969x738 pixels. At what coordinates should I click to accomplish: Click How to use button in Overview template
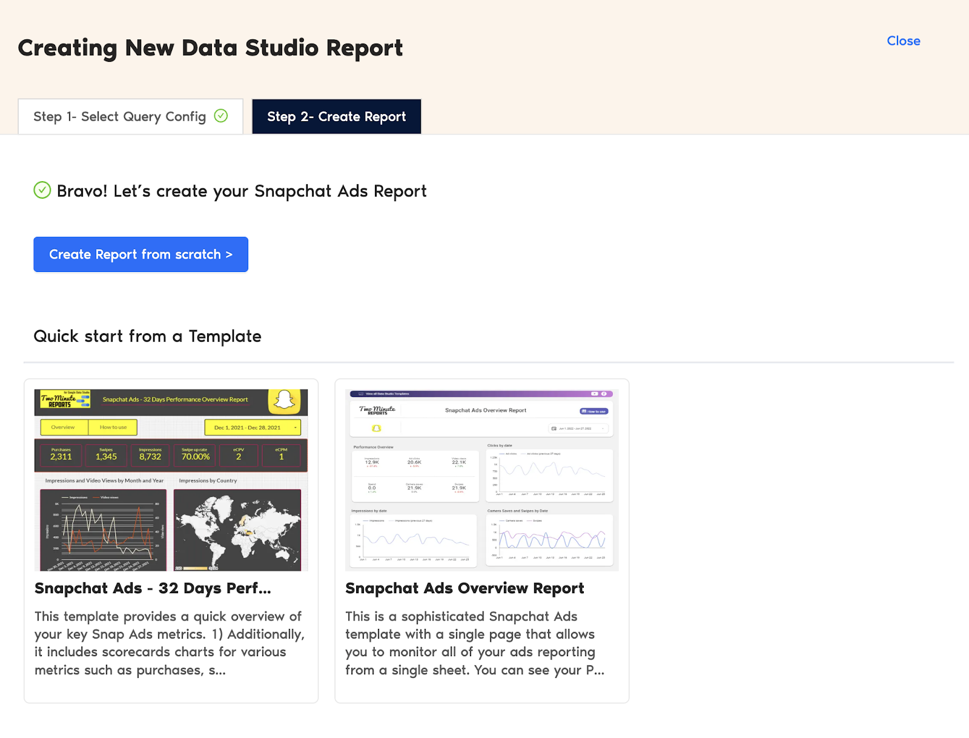(594, 411)
